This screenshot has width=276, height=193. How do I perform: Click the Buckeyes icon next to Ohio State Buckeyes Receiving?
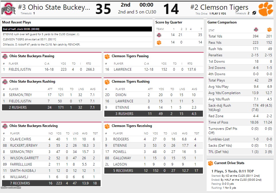tap(5, 126)
